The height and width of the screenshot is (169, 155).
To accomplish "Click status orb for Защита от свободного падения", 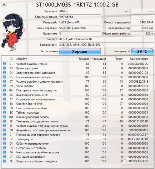I will (4, 161).
